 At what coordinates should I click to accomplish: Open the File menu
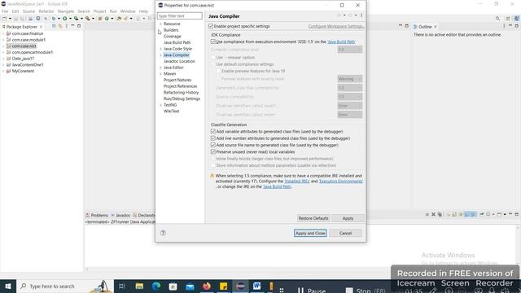point(5,11)
